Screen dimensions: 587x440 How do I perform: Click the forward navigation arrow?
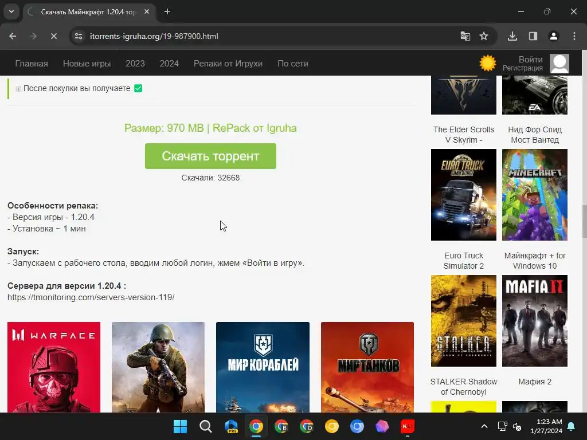33,36
